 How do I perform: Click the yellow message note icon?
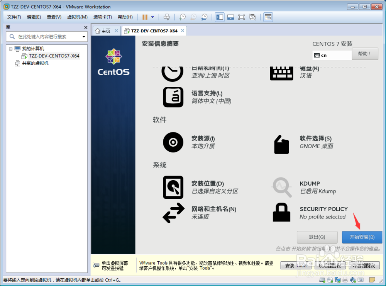click(x=372, y=280)
